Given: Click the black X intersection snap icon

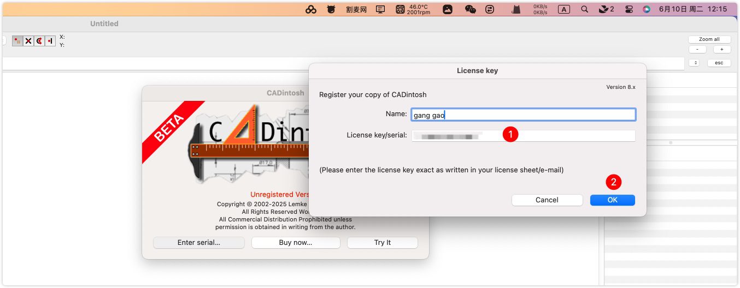Looking at the screenshot, I should point(28,41).
